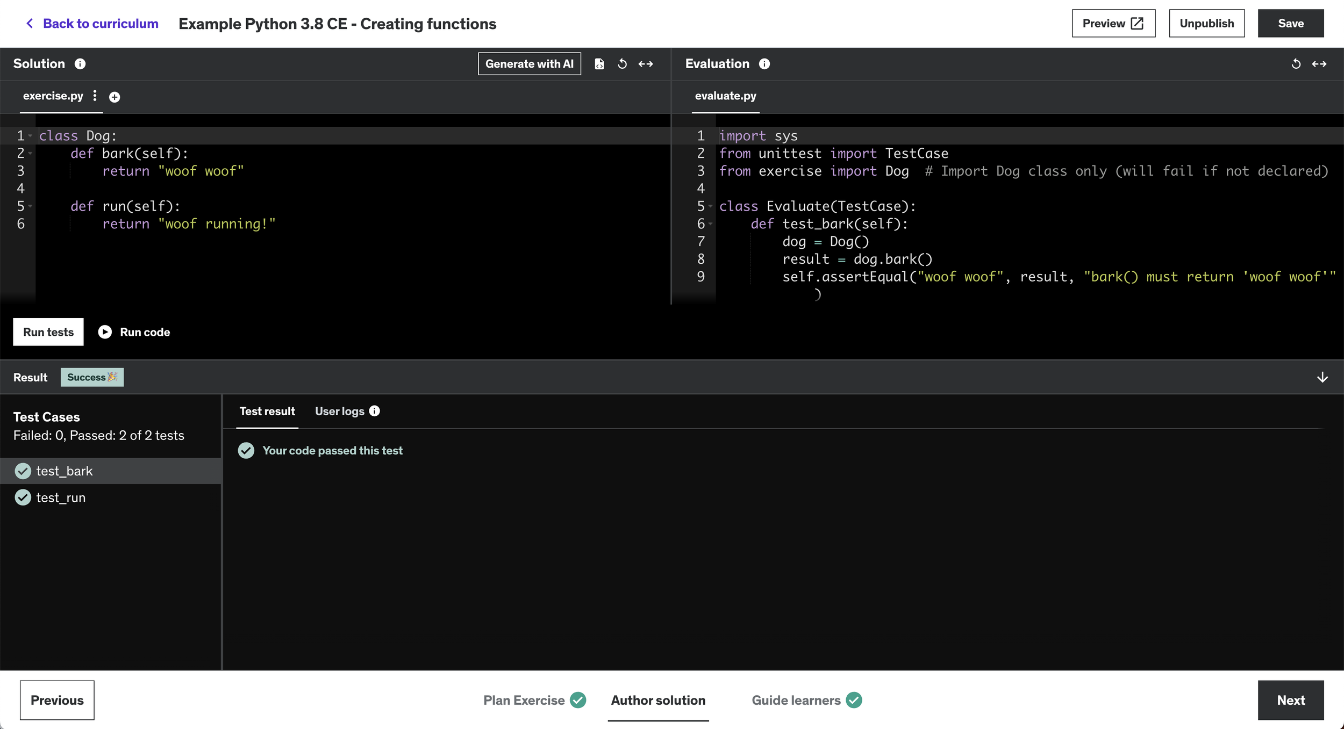Image resolution: width=1344 pixels, height=729 pixels.
Task: Open the Guide learners step
Action: tap(796, 700)
